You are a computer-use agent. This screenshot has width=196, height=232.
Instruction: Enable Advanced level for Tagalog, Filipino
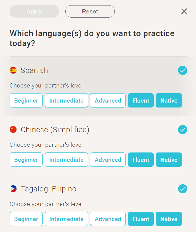pos(108,219)
